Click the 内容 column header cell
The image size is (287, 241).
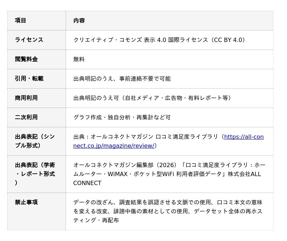coord(79,20)
